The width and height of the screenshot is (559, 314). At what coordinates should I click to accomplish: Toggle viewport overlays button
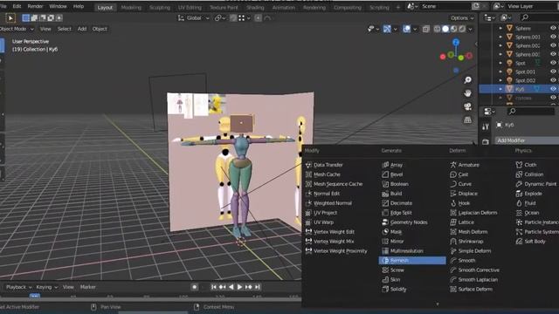tap(406, 29)
